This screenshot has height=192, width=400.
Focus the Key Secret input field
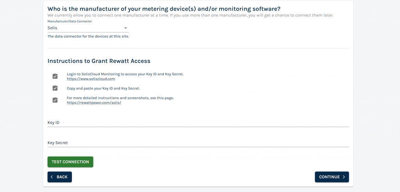198,143
